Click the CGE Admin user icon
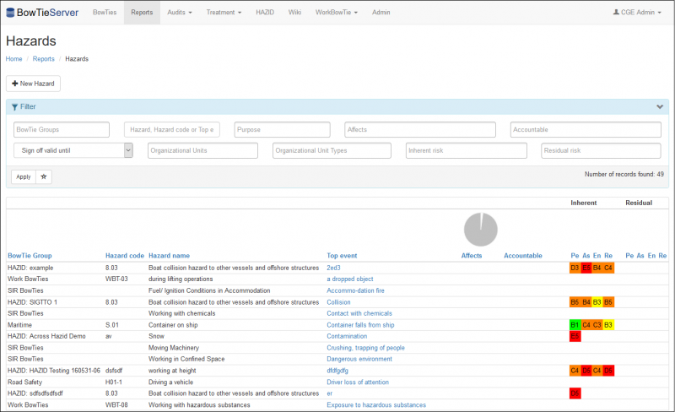The width and height of the screenshot is (675, 412). click(617, 13)
